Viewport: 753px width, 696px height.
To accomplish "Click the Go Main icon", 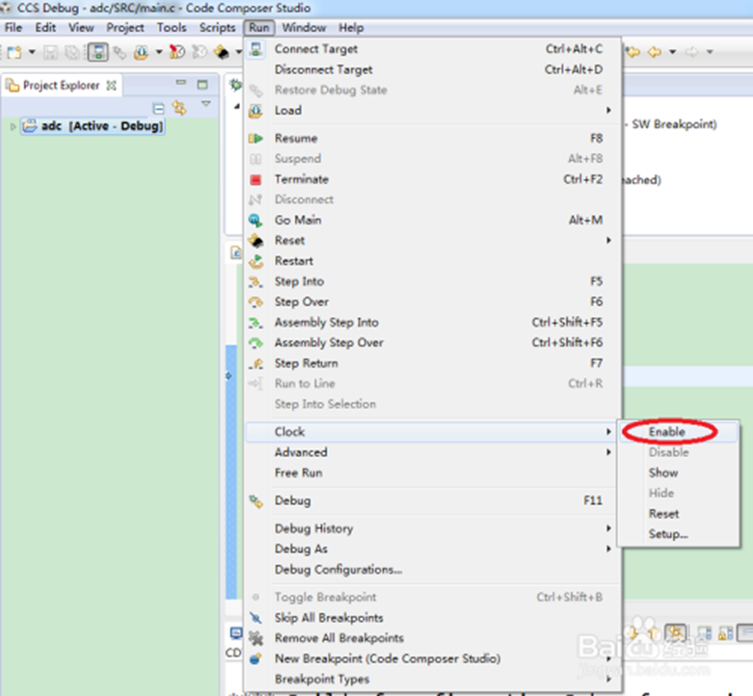I will pyautogui.click(x=255, y=221).
